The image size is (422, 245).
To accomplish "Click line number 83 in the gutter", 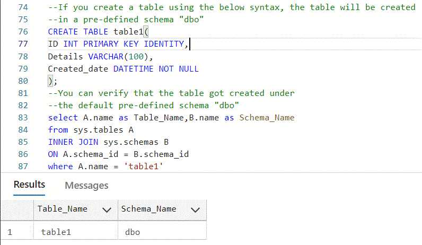I will 23,118.
